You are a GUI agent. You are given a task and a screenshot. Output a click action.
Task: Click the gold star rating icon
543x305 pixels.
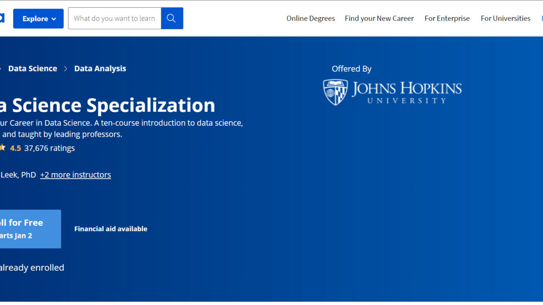click(2, 148)
